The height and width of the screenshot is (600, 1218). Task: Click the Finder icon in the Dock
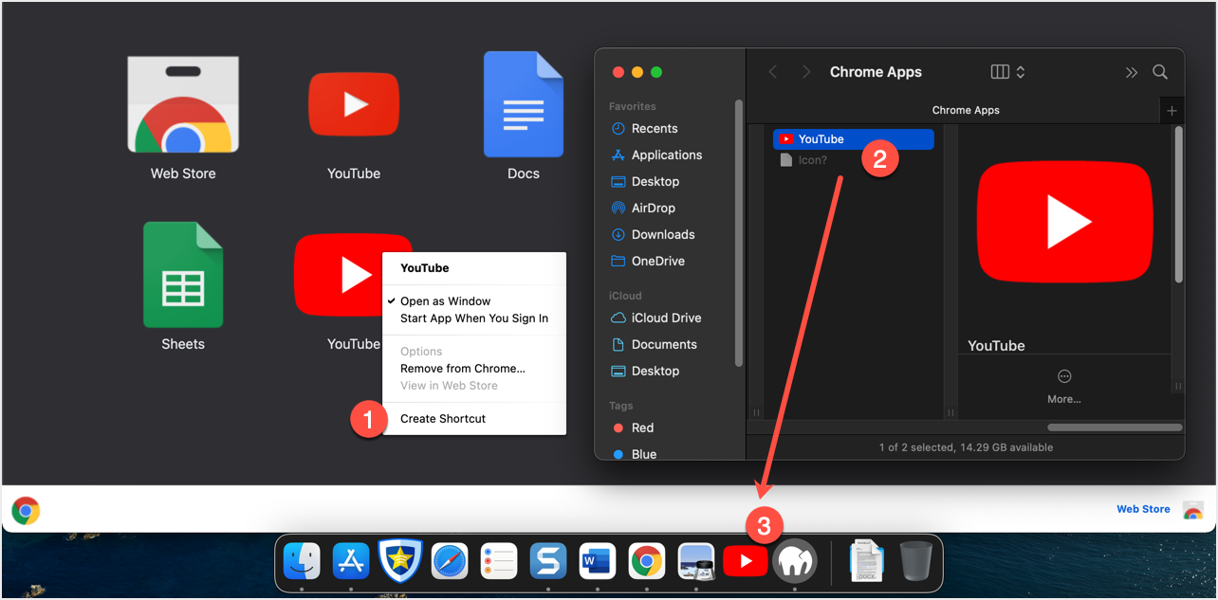tap(302, 562)
